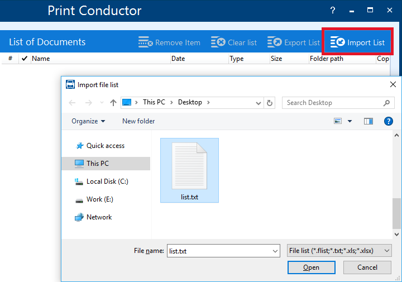Select Quick access in navigation pane
The height and width of the screenshot is (282, 402).
coord(106,146)
